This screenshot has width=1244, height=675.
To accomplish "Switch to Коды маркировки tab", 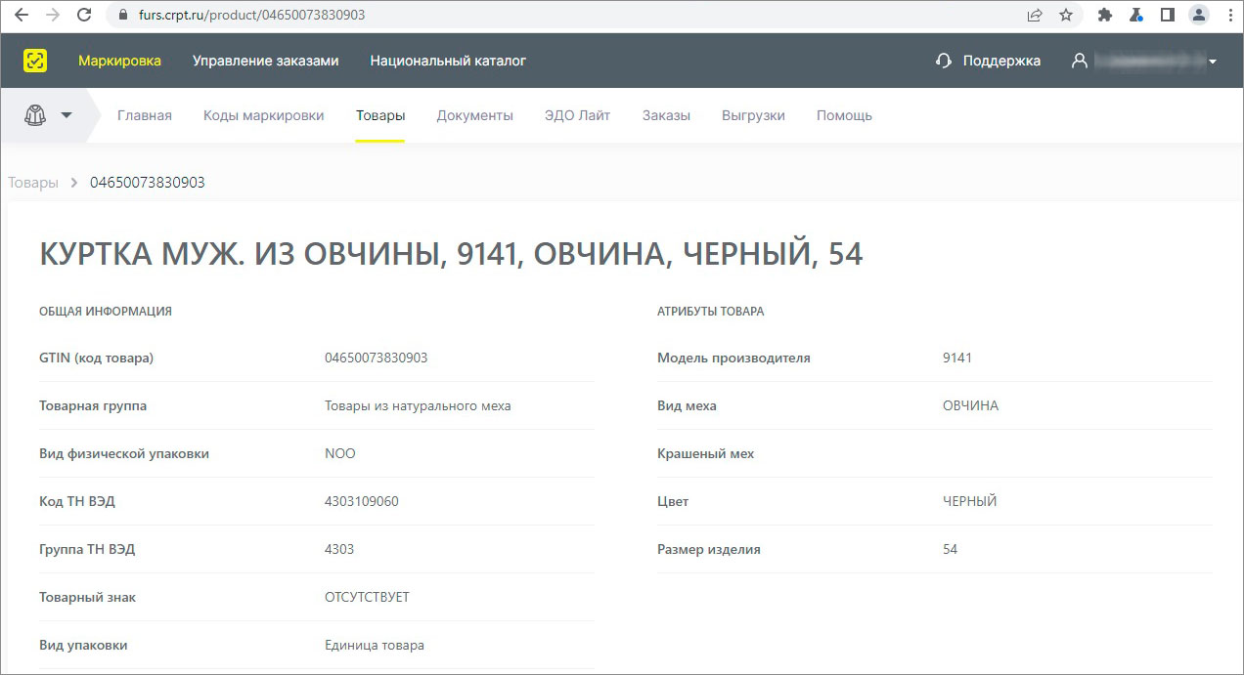I will coord(263,115).
